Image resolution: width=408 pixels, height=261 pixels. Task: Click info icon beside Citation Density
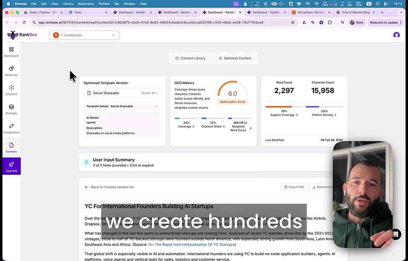(x=335, y=115)
